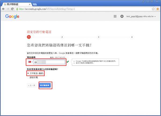This screenshot has width=161, height=116.
Task: Click the 上一步 back button
Action: point(32,85)
